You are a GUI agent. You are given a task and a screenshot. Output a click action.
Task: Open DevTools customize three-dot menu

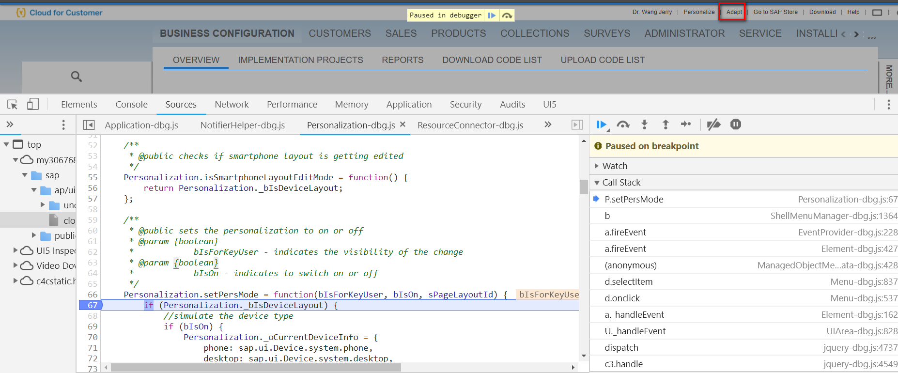tap(888, 104)
